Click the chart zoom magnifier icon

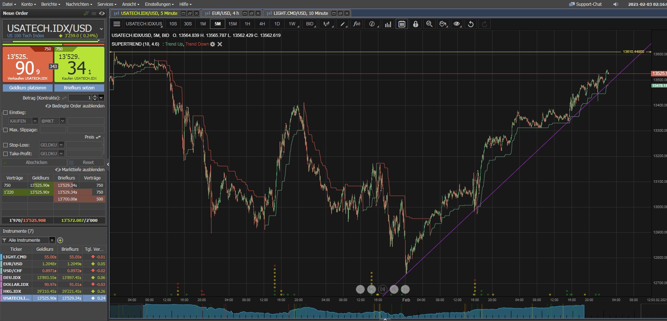[429, 24]
